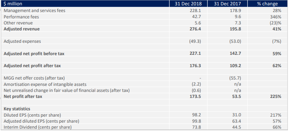The width and height of the screenshot is (290, 132).
Task: Click MGG net offer costs value (55.7)
Action: click(x=235, y=78)
